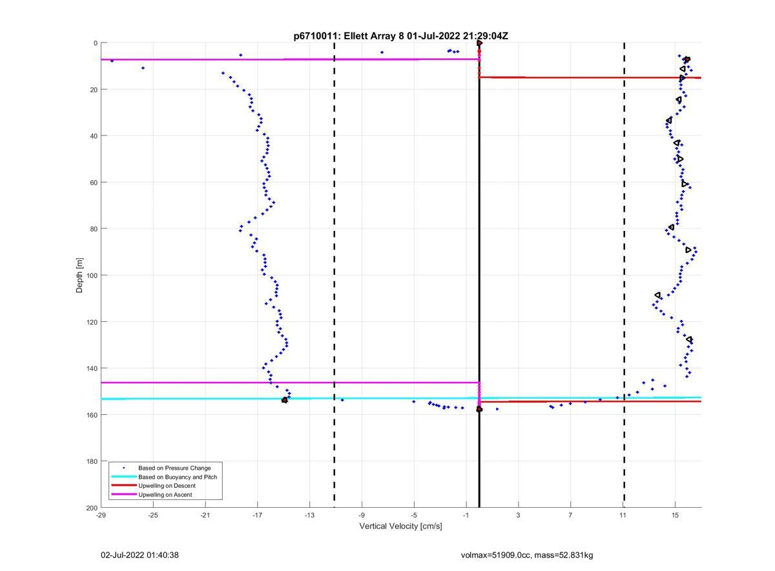Click the x-axis tick label '15'
The image size is (775, 571).
click(x=675, y=515)
